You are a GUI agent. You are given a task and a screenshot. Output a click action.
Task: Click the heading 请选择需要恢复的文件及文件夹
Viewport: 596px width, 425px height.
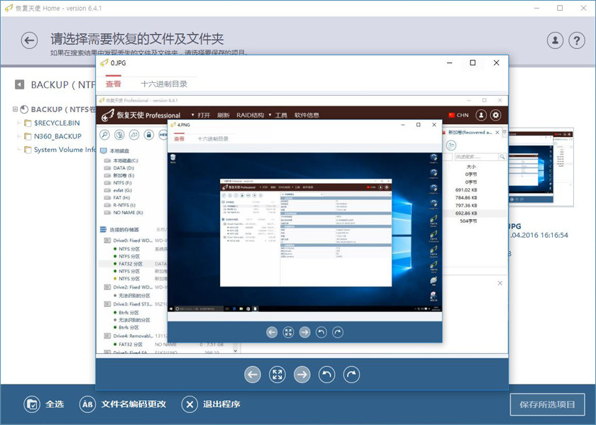tap(137, 38)
